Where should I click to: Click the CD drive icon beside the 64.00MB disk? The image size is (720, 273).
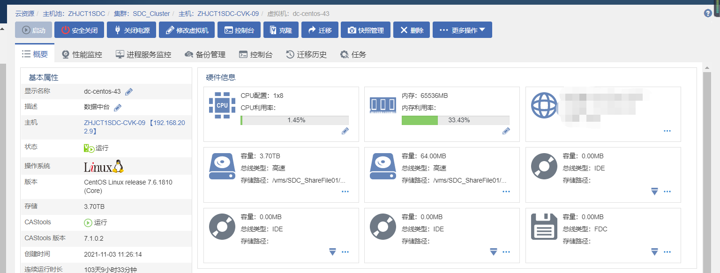pos(544,166)
